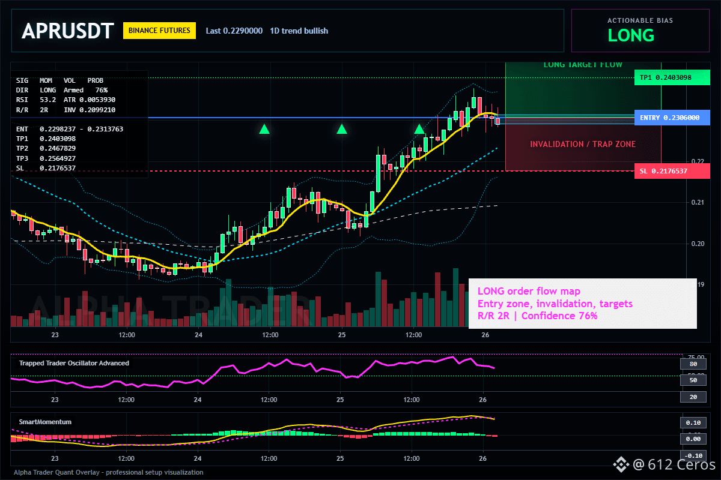This screenshot has width=721, height=480.
Task: Click 'Entry zone, invalidation, targets' note line
Action: point(555,304)
